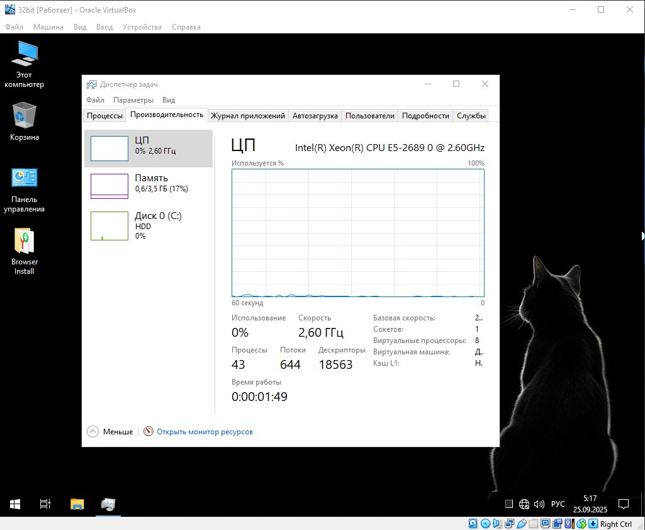
Task: Open Открыть монитор ресурсов link
Action: (205, 432)
